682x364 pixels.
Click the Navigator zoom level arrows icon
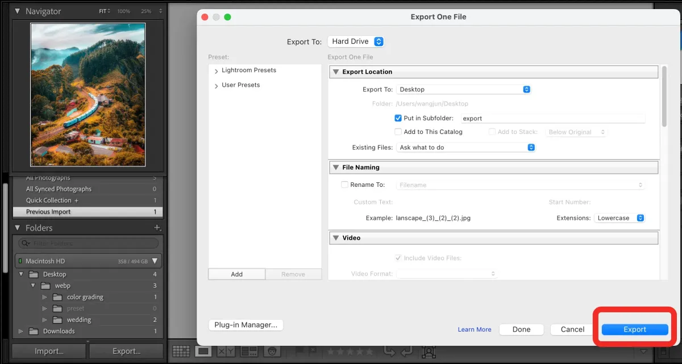[160, 11]
